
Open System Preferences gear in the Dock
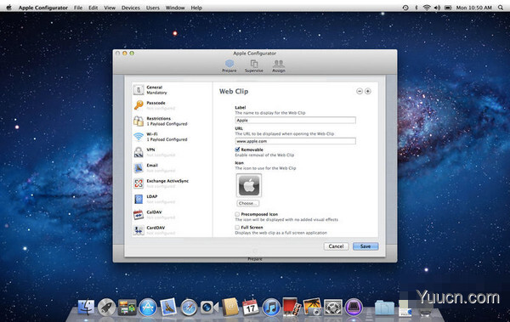coord(333,307)
